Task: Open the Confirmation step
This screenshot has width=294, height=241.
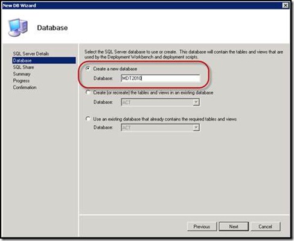Action: 25,87
